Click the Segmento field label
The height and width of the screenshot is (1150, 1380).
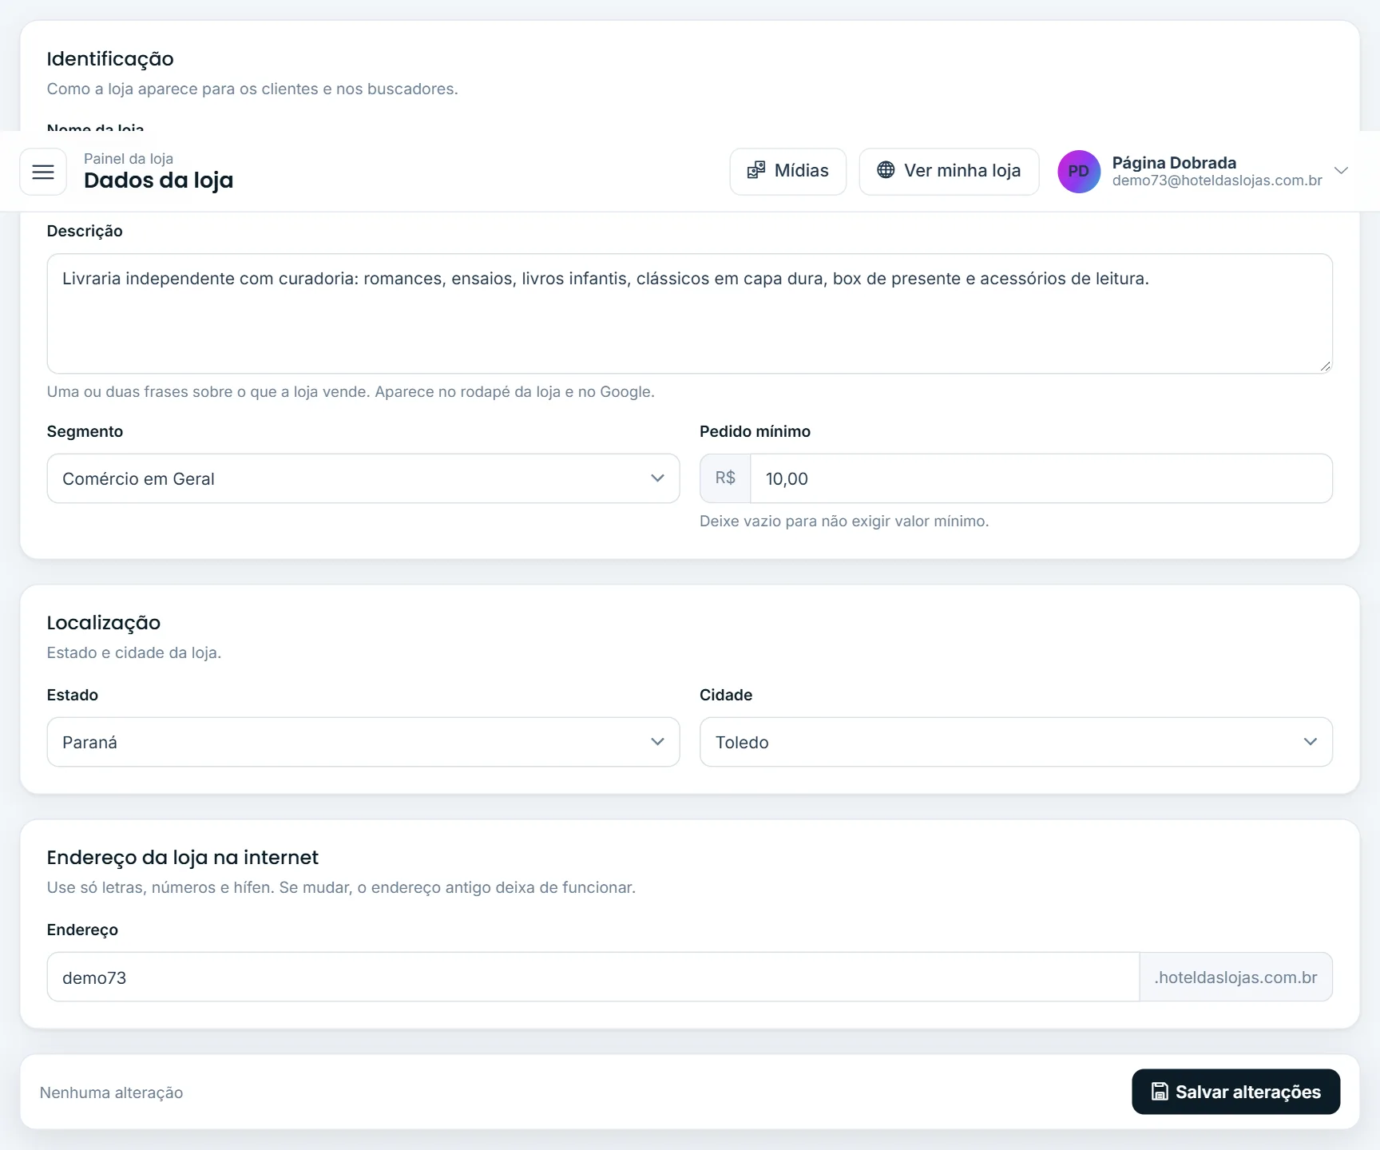85,431
